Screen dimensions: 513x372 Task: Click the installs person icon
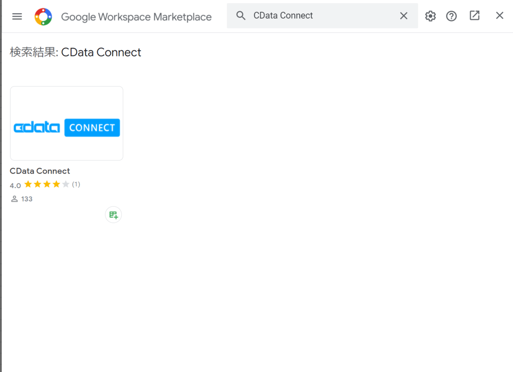(15, 199)
